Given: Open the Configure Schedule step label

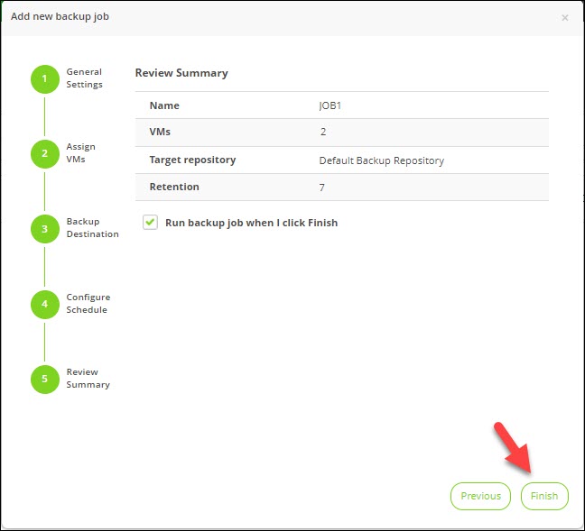Looking at the screenshot, I should tap(87, 304).
